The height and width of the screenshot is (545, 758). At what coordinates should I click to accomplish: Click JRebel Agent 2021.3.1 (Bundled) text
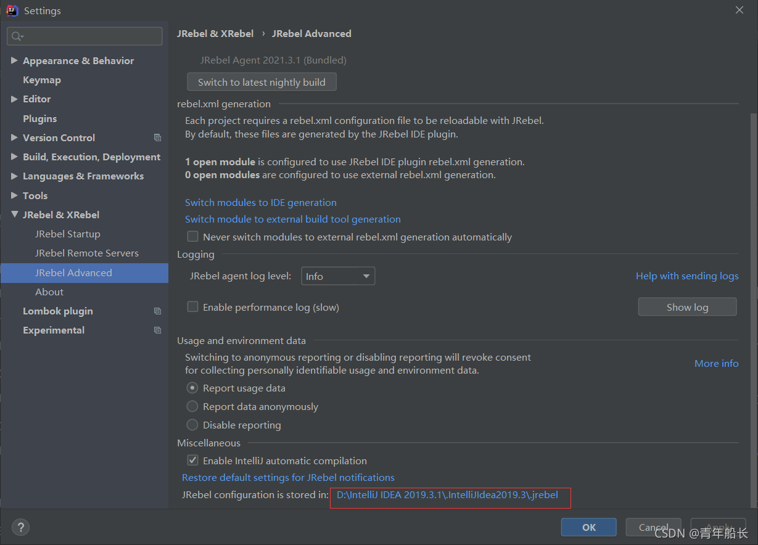point(273,60)
